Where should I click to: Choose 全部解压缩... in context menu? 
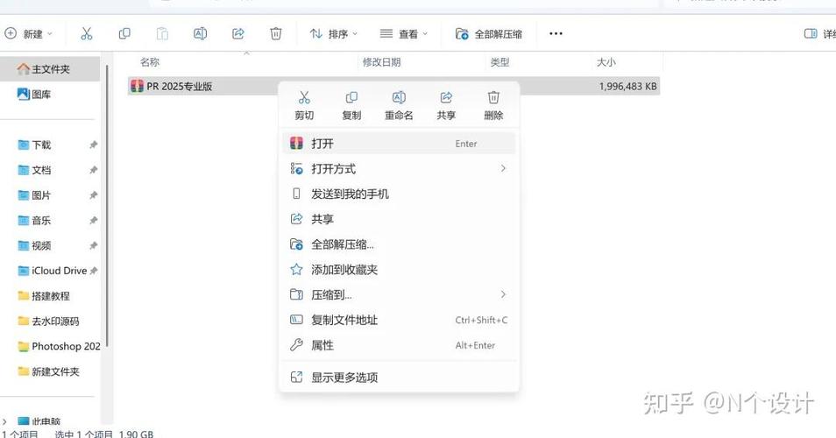[x=399, y=244]
